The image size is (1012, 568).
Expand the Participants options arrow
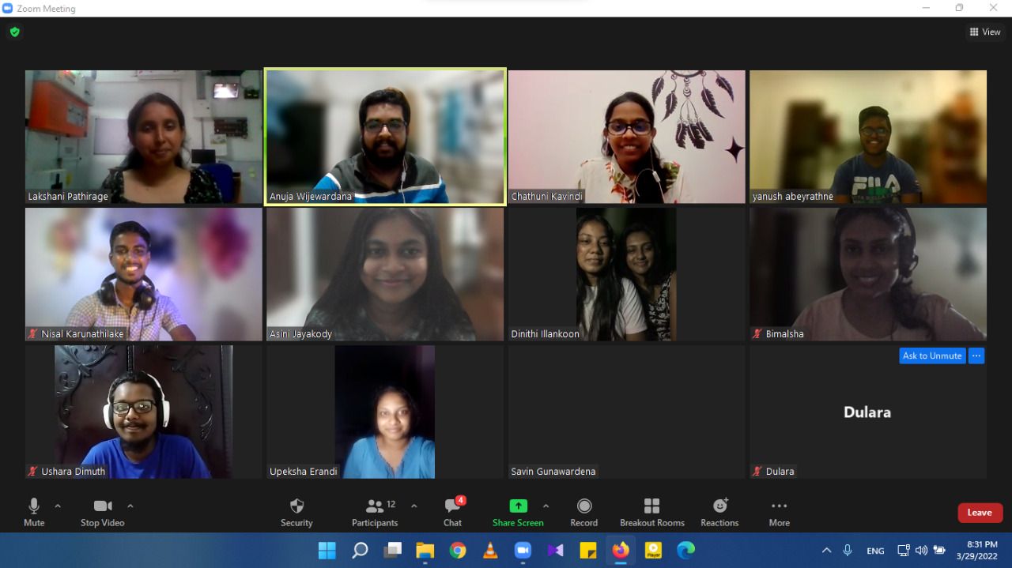tap(413, 506)
